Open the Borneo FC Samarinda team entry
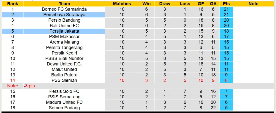Screen dimensions: 276x113 click(64, 9)
